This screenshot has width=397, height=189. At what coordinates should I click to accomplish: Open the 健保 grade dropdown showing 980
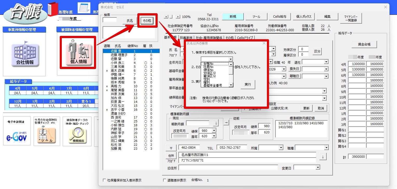[214, 131]
